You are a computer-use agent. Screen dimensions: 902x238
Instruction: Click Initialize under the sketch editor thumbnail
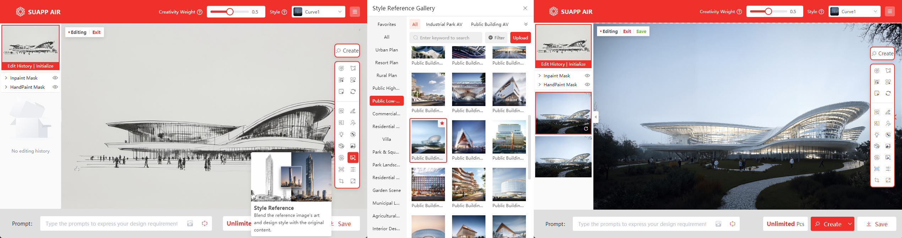coord(45,66)
